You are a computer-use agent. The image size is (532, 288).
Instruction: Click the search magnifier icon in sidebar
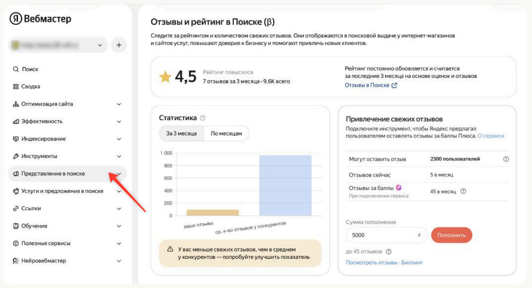[16, 69]
